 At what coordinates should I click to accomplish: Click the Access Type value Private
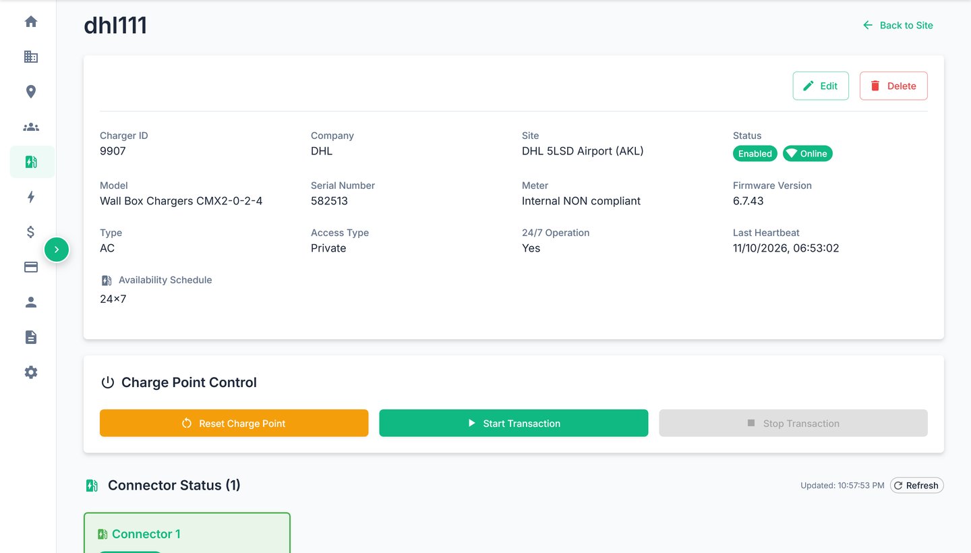(x=328, y=248)
